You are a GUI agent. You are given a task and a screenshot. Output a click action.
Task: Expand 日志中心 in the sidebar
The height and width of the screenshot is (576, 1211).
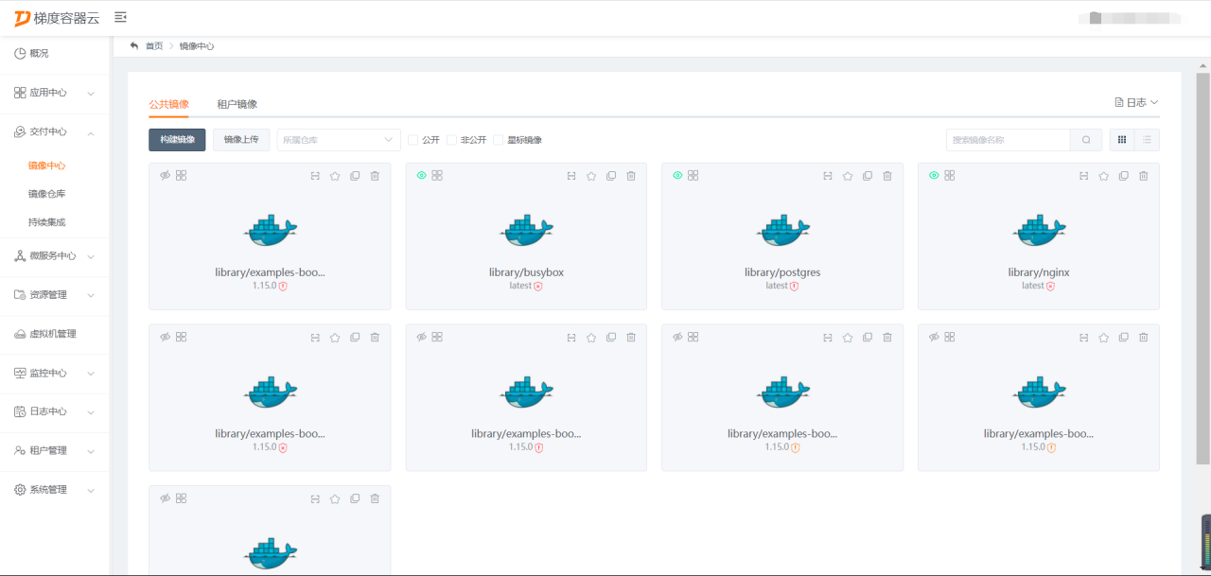click(x=55, y=411)
